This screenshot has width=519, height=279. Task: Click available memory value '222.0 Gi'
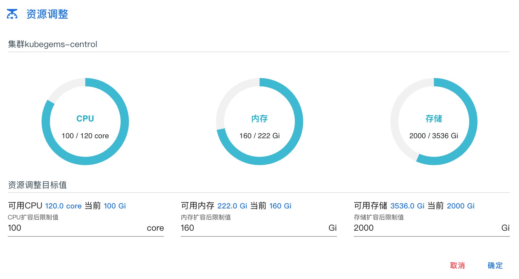(x=232, y=206)
